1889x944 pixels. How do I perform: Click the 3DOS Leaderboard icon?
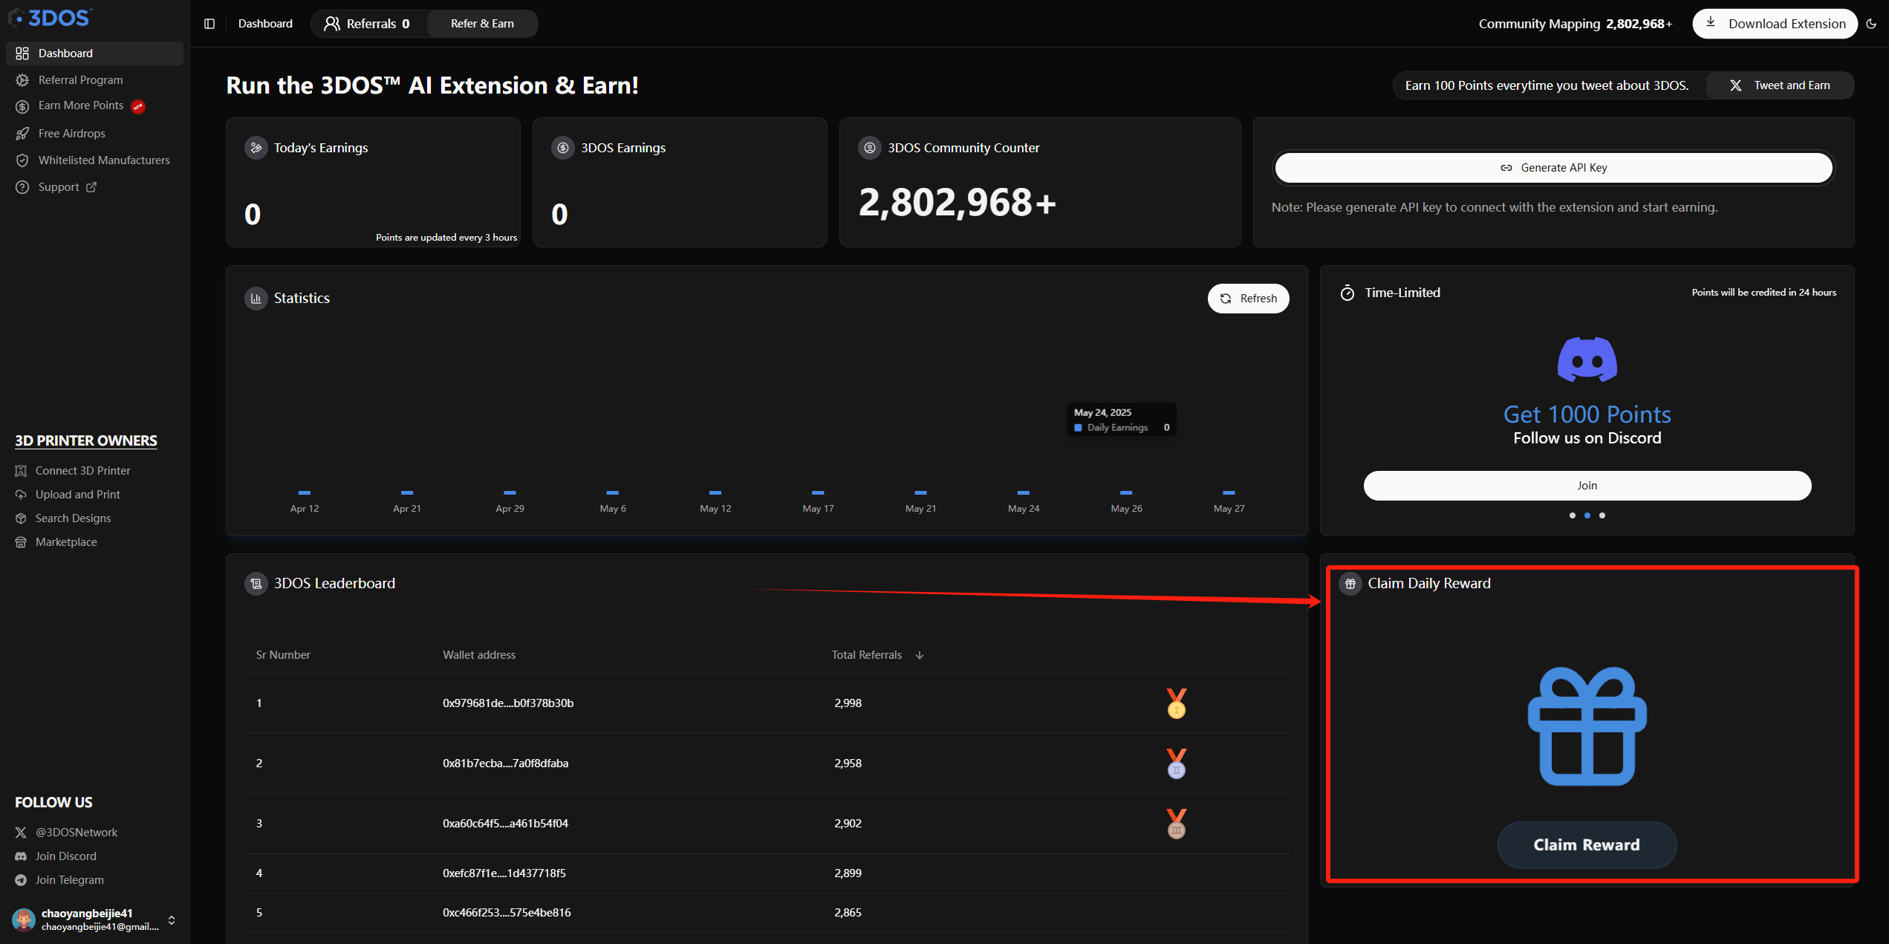(x=256, y=584)
